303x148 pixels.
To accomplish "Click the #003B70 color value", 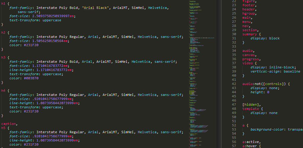I will click(30, 78).
